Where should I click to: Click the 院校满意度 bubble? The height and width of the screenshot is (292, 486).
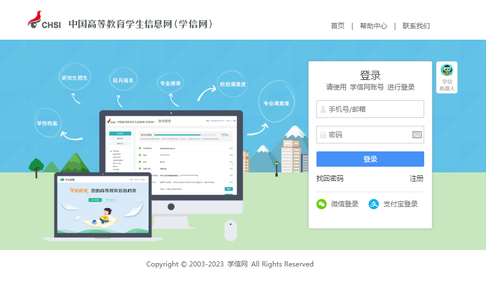pyautogui.click(x=233, y=84)
